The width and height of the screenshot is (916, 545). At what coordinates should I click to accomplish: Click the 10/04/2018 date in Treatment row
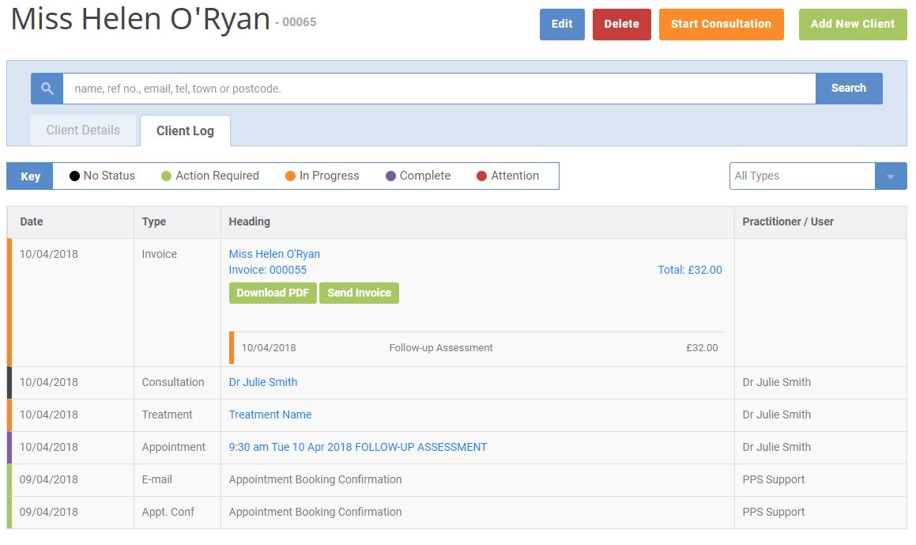(x=48, y=414)
